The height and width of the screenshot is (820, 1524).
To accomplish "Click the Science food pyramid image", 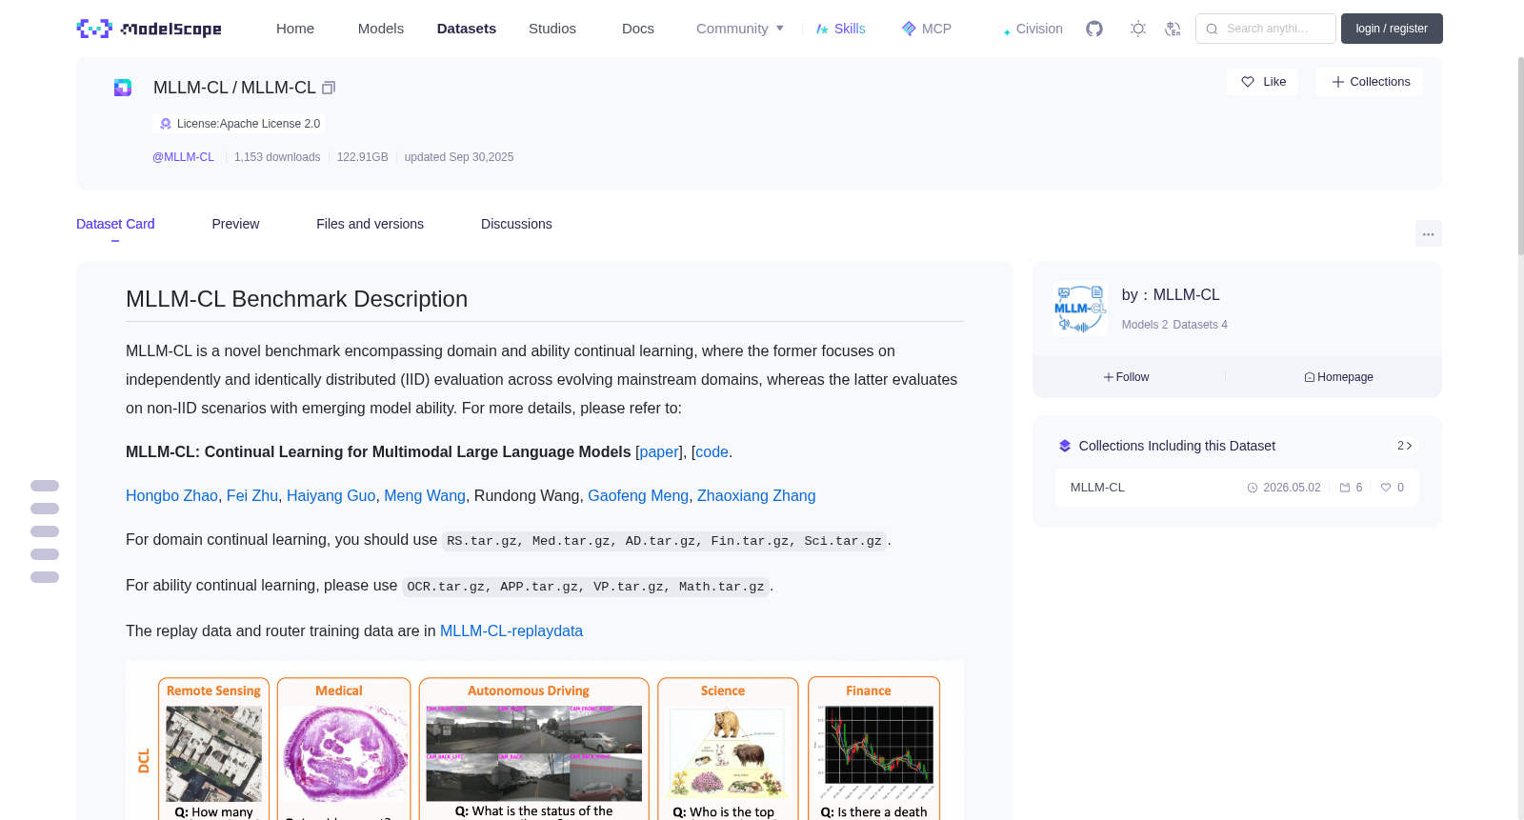I will click(x=728, y=752).
